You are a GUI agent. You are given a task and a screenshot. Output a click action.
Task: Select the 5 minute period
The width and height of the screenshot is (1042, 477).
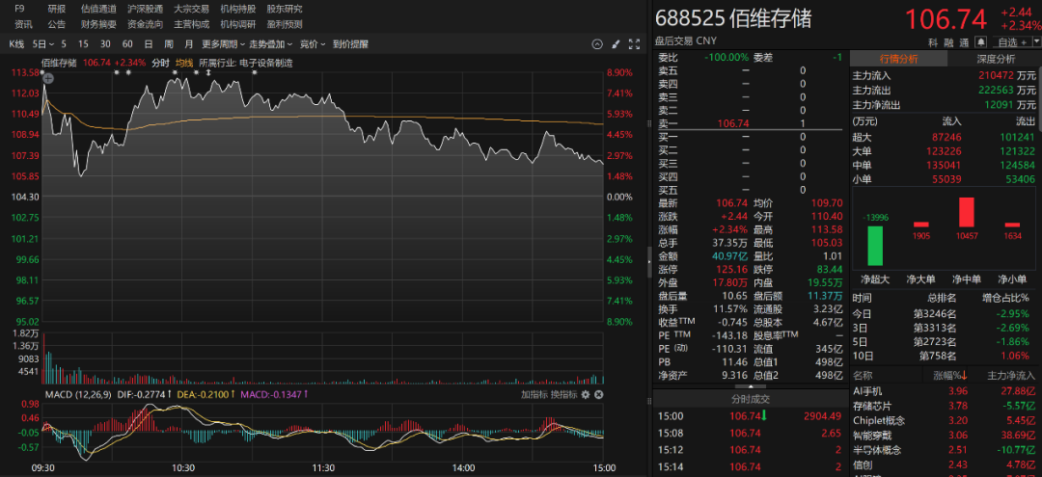tap(64, 44)
